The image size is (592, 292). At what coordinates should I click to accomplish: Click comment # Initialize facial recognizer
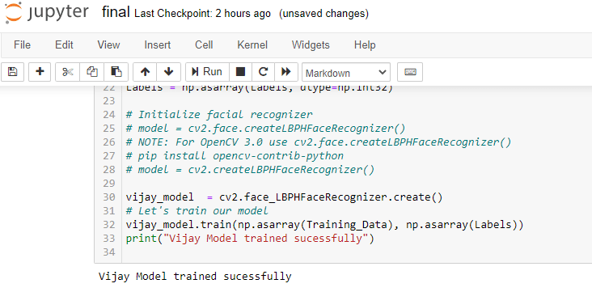tap(219, 115)
